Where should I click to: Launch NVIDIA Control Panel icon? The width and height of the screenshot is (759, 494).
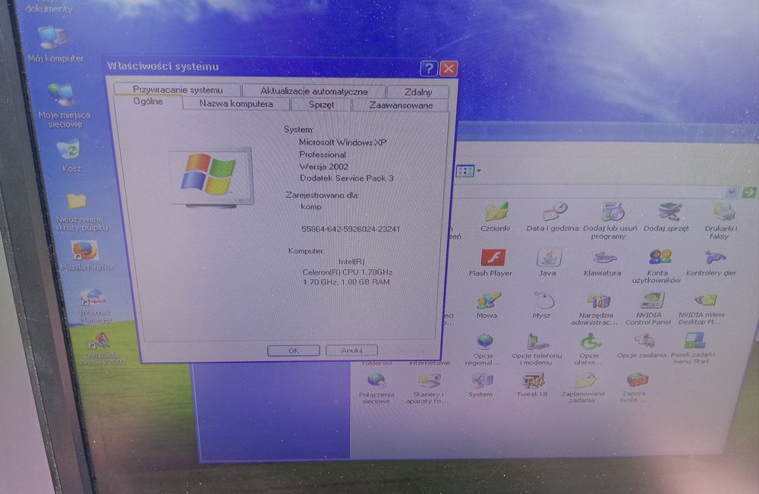(x=649, y=308)
